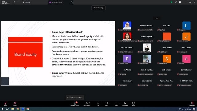Open meeting info icon near Zoom Workplace
Image resolution: width=197 pixels, height=111 pixels.
point(14,2)
